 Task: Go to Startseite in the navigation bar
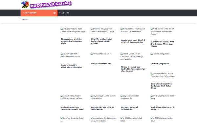[x=64, y=13]
